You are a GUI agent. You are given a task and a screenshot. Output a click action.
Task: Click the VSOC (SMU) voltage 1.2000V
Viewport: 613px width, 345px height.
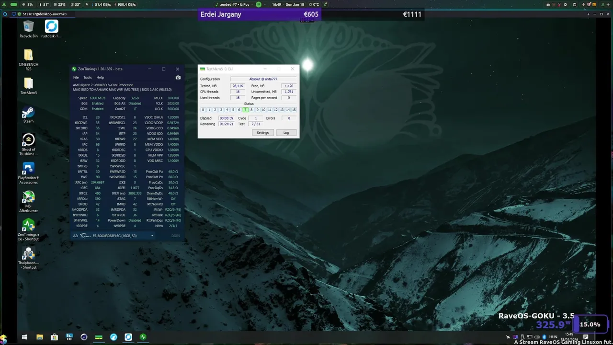[173, 117]
